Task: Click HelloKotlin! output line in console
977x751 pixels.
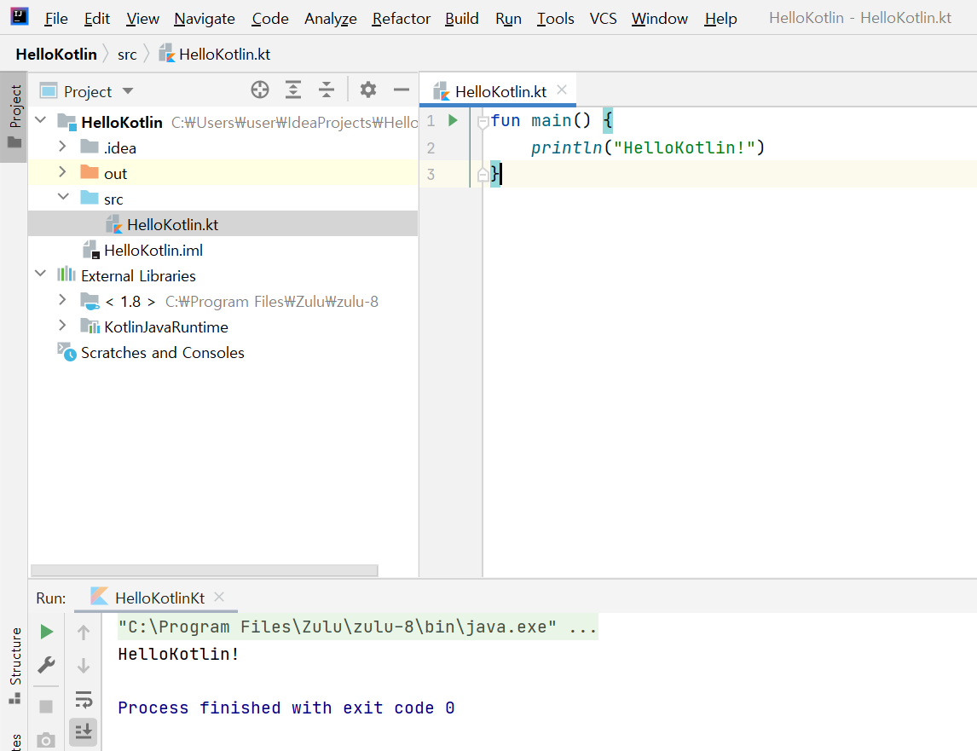Action: [178, 654]
